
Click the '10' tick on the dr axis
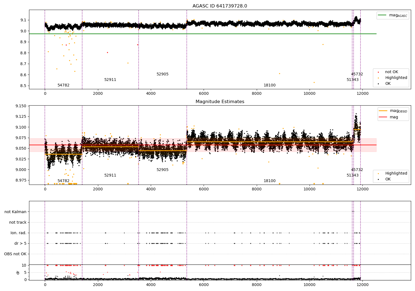click(x=24, y=265)
